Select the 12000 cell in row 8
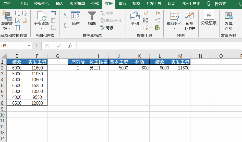The width and height of the screenshot is (242, 142). (x=37, y=103)
